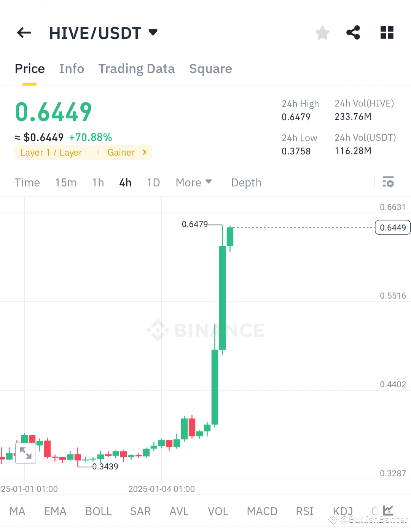The image size is (411, 528).
Task: Select the 1D timeframe
Action: click(x=153, y=182)
